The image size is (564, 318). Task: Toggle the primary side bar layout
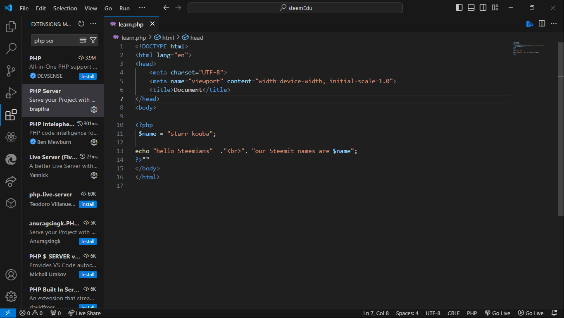(x=459, y=8)
